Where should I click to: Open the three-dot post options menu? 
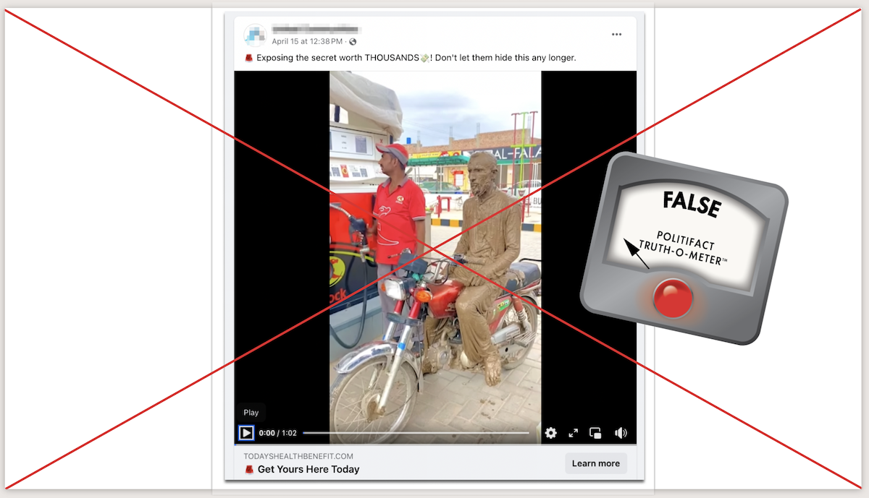[616, 34]
